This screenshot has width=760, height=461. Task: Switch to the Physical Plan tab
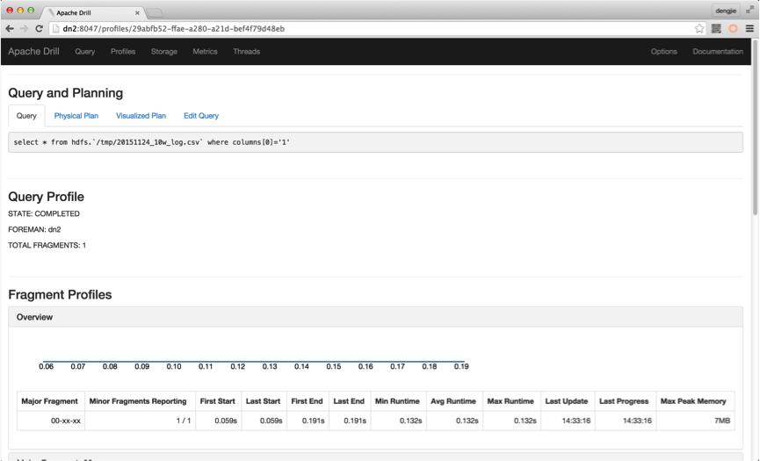point(76,116)
